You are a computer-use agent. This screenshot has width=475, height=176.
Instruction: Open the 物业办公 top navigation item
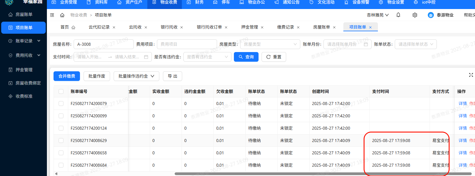(252, 2)
